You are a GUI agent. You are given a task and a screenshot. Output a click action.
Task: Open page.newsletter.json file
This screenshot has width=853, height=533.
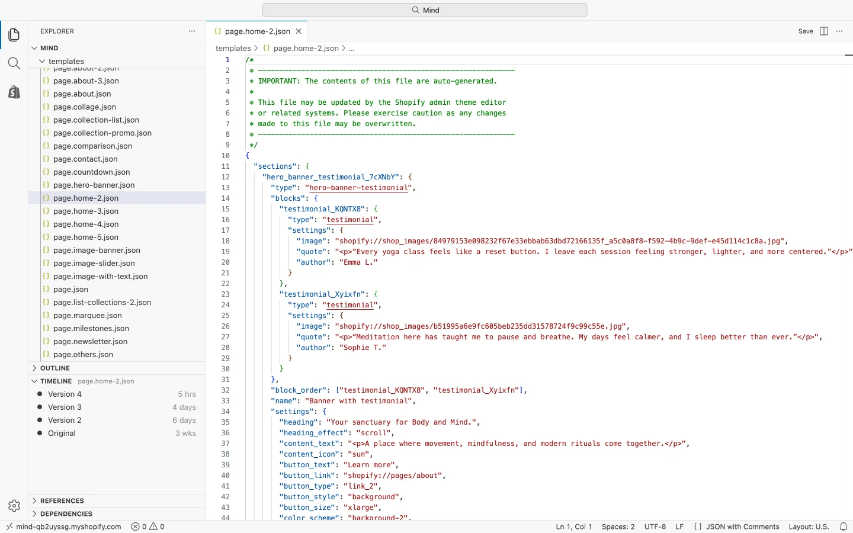tap(117, 342)
